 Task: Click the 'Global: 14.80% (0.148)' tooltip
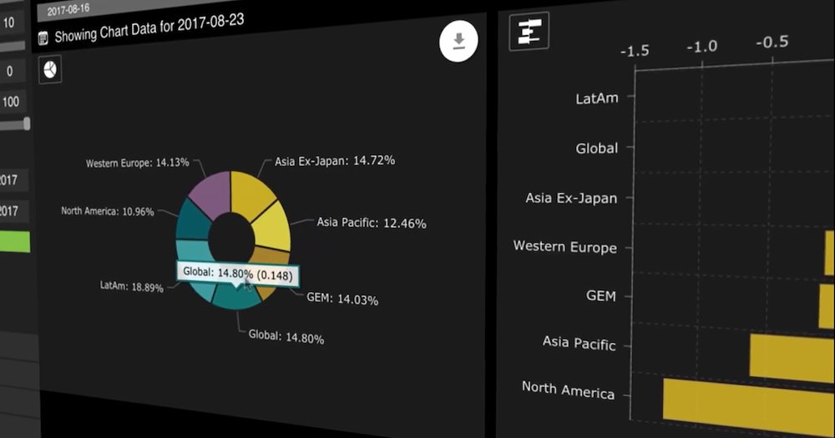237,274
